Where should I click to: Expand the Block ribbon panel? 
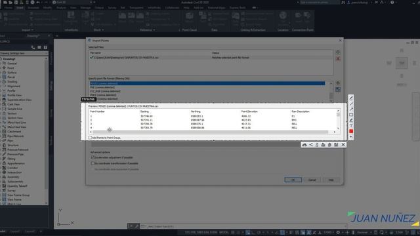[98, 30]
